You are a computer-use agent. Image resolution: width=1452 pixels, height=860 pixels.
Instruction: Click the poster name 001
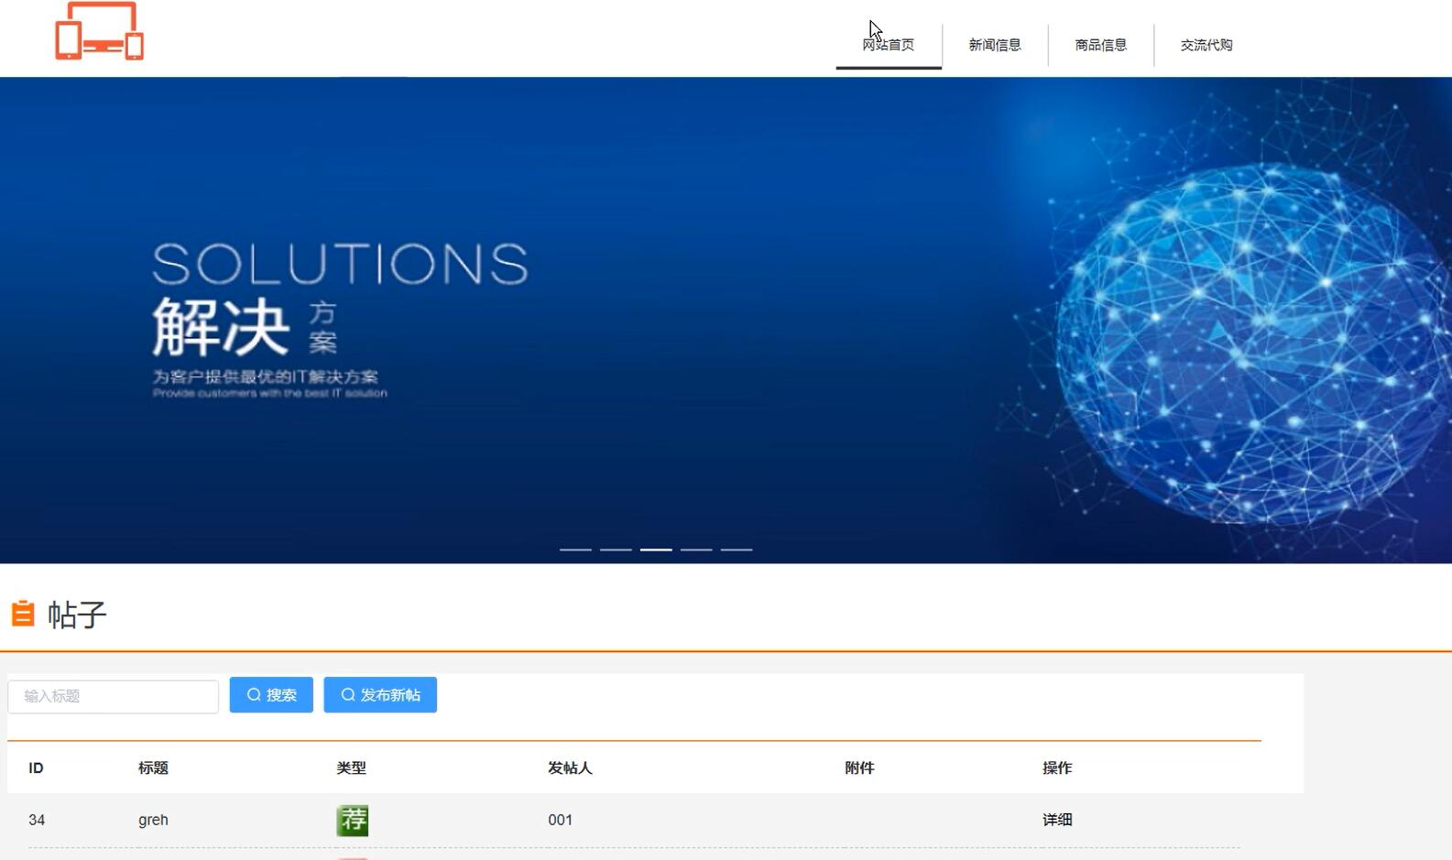point(561,820)
